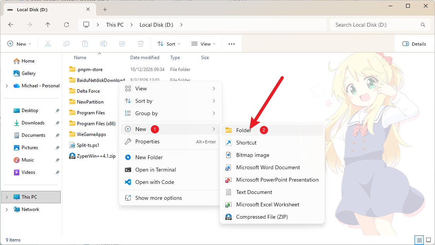The height and width of the screenshot is (245, 435).
Task: Open View submenu in context menu
Action: (171, 89)
